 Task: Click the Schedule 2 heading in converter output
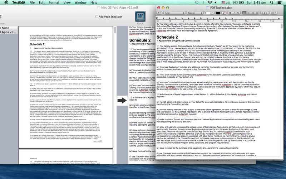pyautogui.click(x=140, y=40)
